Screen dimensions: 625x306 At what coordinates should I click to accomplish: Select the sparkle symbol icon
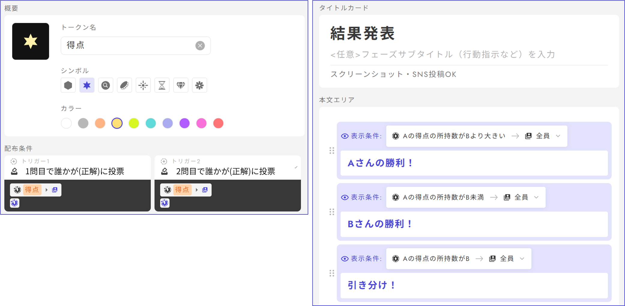coord(143,85)
